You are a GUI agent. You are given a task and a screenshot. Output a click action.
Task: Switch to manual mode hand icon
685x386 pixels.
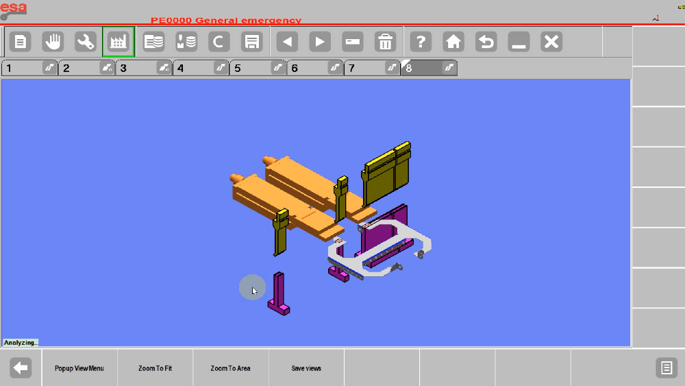(x=53, y=42)
